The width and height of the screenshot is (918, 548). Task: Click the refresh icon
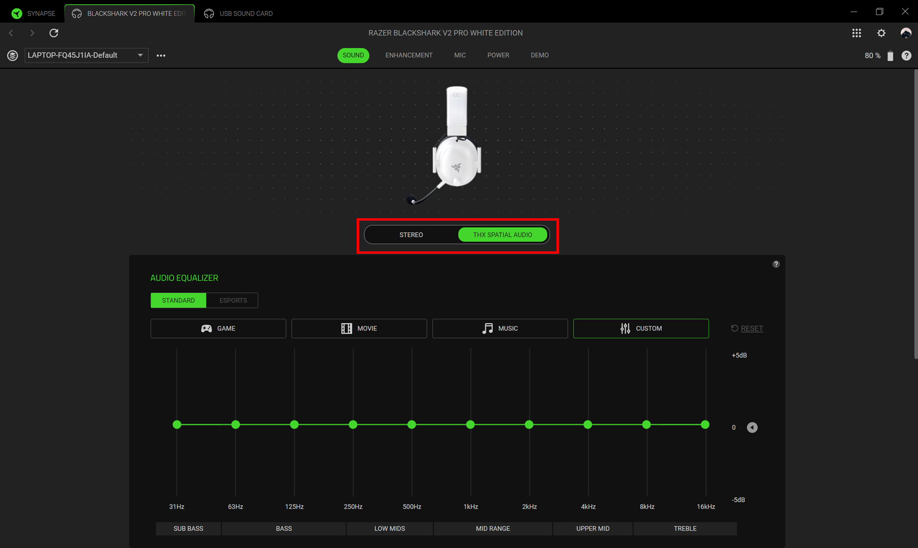(54, 33)
